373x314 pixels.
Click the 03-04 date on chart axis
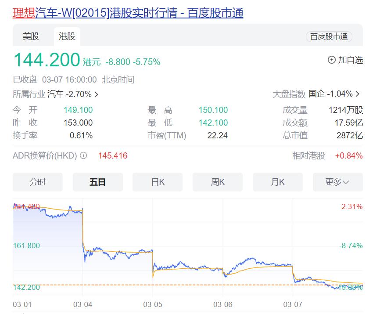[82, 304]
